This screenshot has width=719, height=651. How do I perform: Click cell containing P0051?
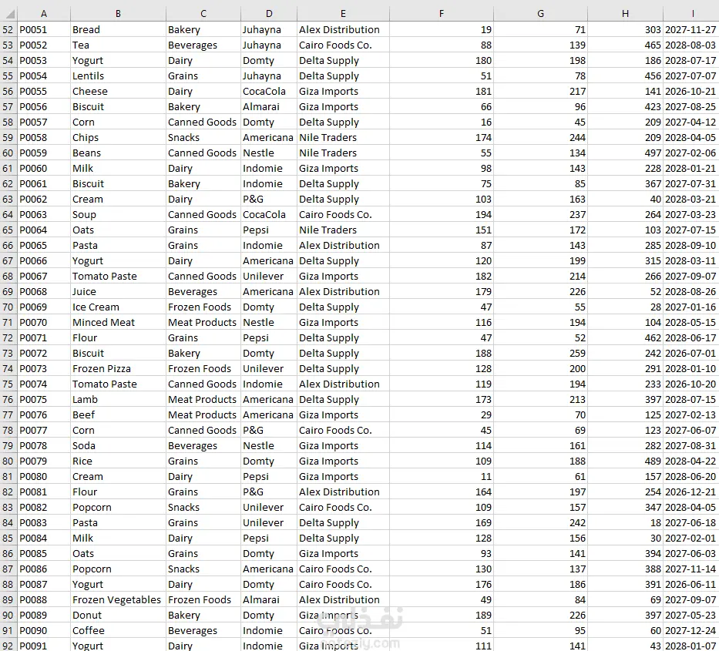point(44,30)
